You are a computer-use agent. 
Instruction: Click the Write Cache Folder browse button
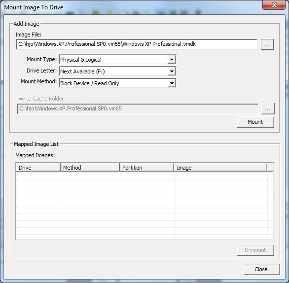click(268, 108)
